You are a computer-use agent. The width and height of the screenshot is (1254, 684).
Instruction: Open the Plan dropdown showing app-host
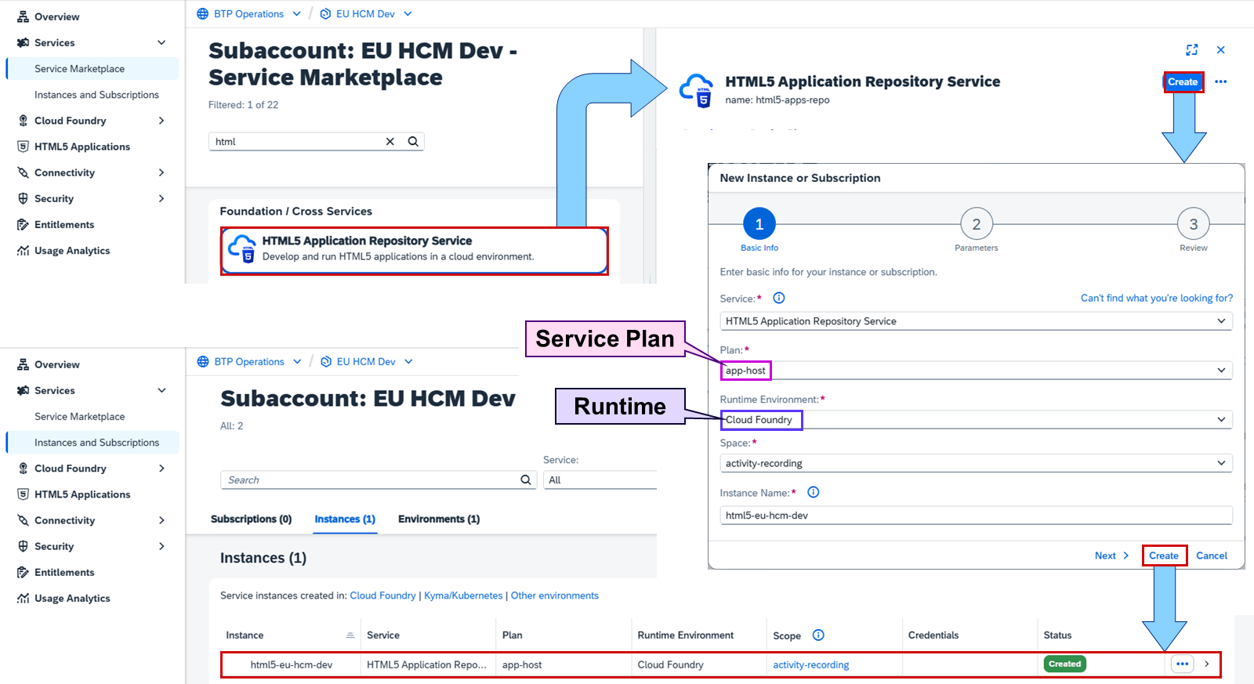[x=1221, y=371]
